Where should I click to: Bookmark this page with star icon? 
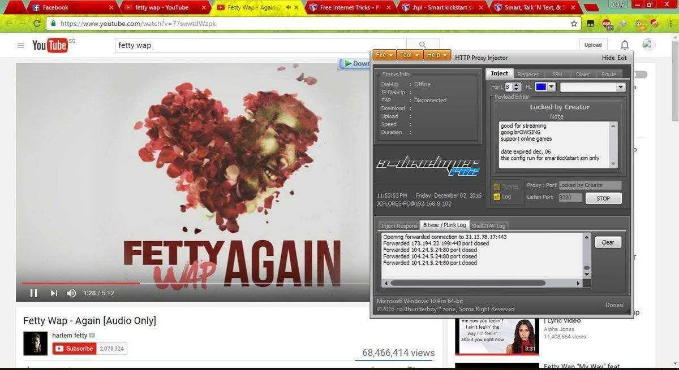574,24
